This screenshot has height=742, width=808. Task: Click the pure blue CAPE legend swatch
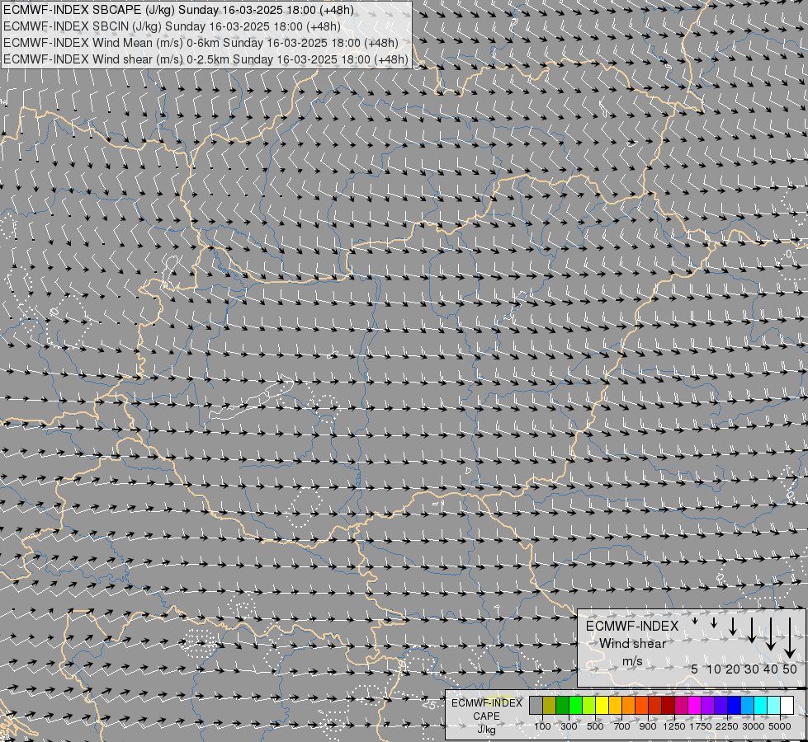(734, 705)
